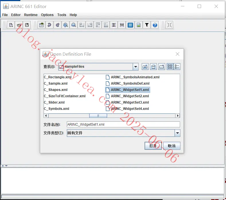Click the 取消 cancel button
Viewport: 226px width, 200px height.
172,146
